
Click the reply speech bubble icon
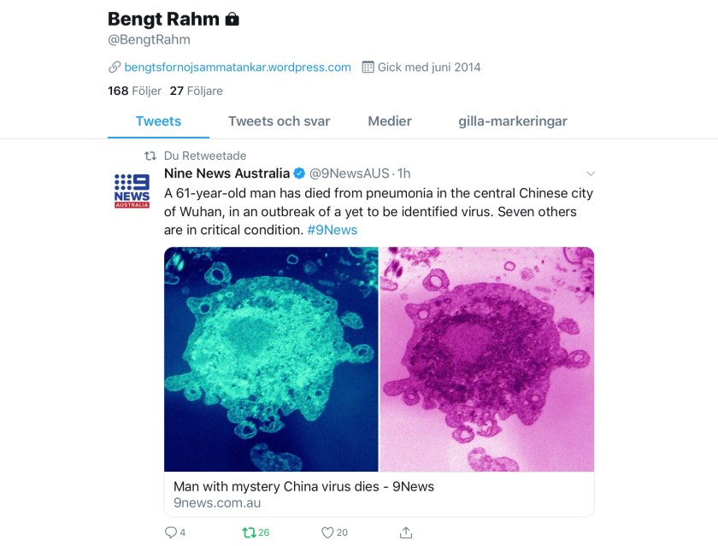coord(169,532)
